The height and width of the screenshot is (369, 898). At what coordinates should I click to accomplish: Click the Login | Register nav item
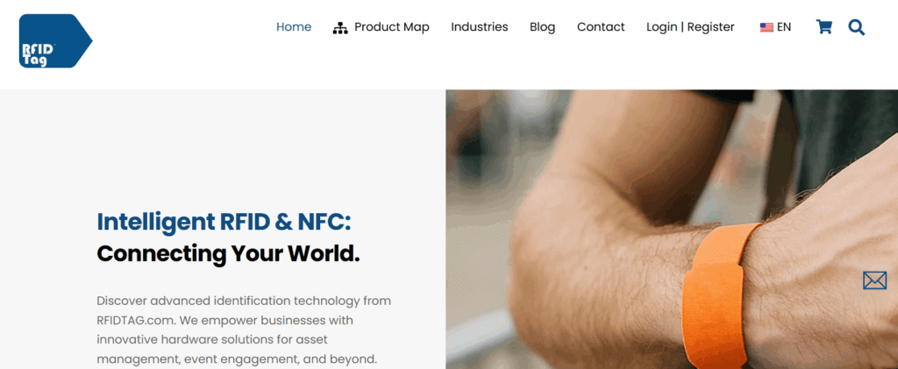(x=690, y=27)
